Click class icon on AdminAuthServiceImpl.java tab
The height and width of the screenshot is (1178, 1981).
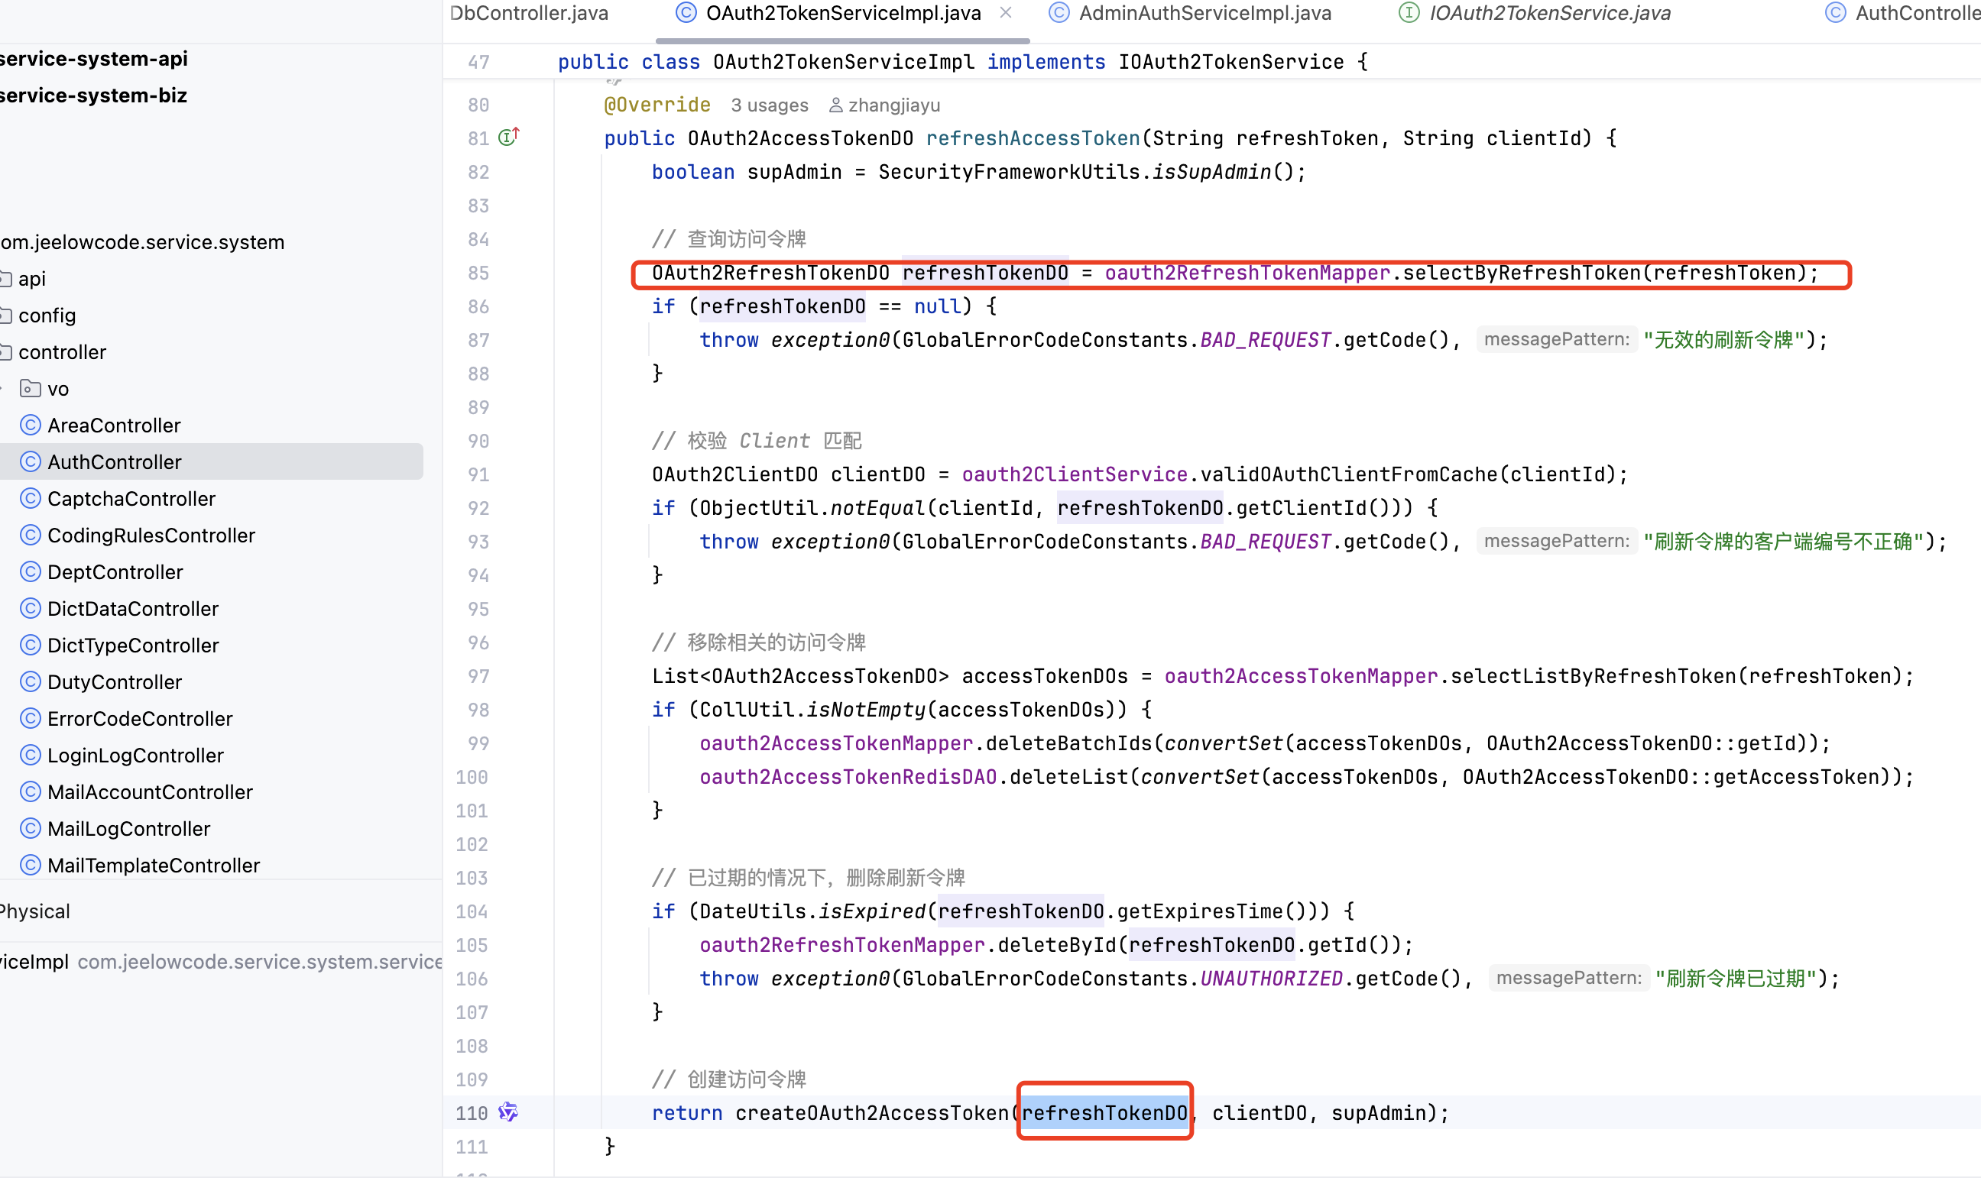point(1059,13)
